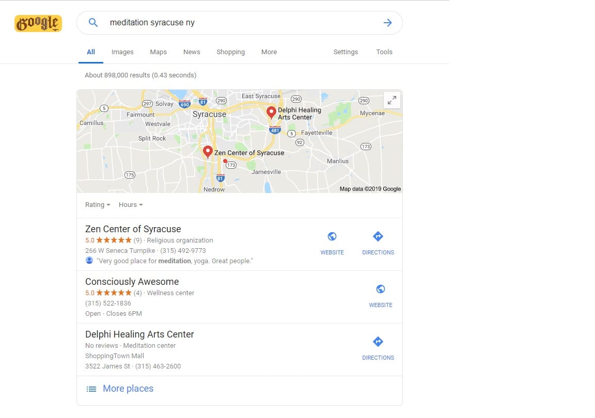
Task: Submit the search with the arrow icon
Action: [x=387, y=23]
